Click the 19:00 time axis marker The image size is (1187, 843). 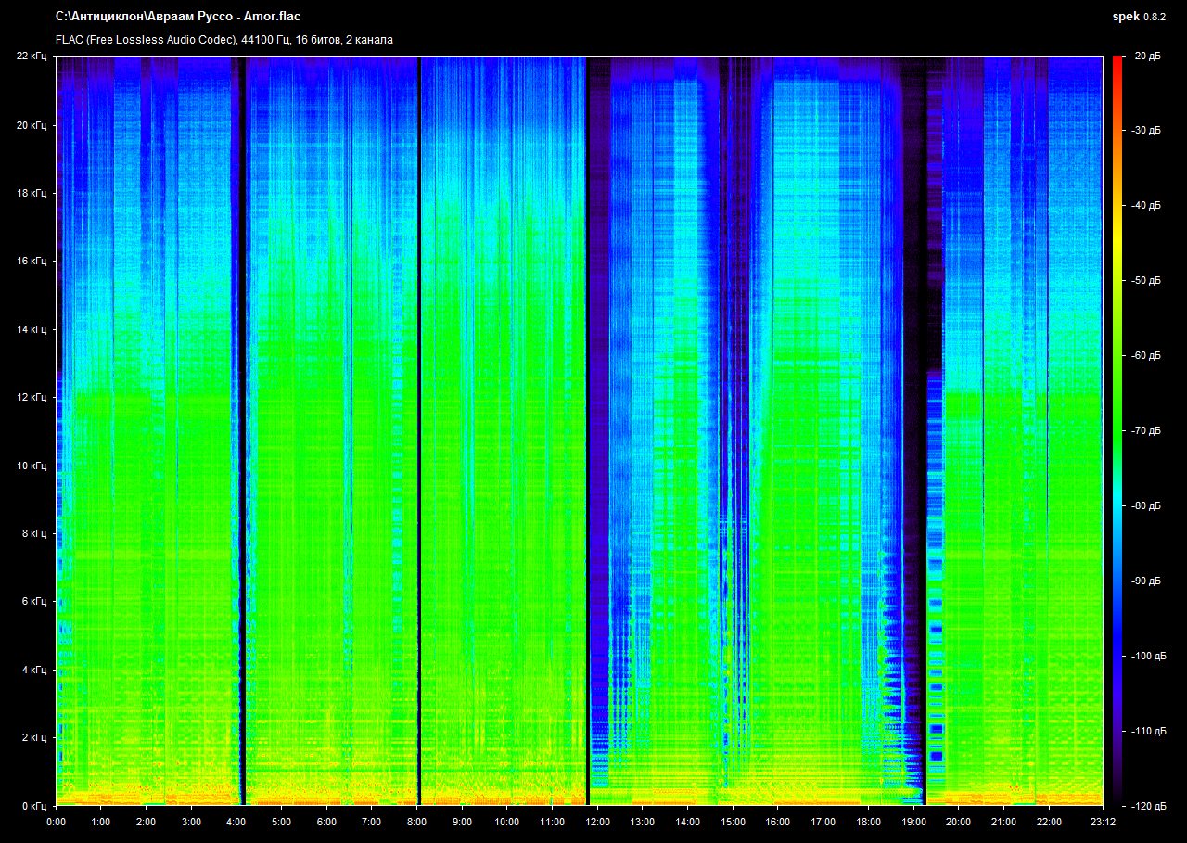coord(913,822)
